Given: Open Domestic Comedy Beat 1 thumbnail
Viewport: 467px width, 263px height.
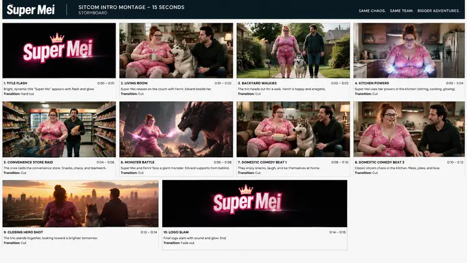Looking at the screenshot, I should point(293,129).
